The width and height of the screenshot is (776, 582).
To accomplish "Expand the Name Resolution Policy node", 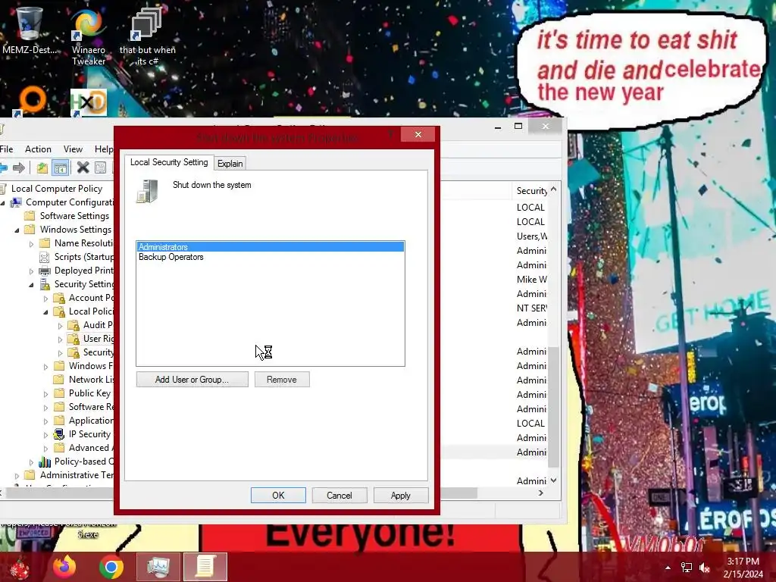I will (x=31, y=243).
